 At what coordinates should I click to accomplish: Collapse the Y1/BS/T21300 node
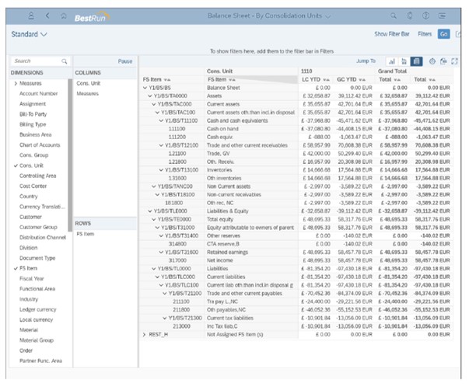point(165,318)
